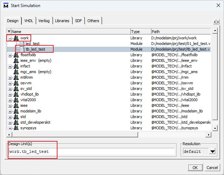Viewport: 224px width, 175px height.
Task: Cancel the Start Simulation dialog
Action: (212, 168)
